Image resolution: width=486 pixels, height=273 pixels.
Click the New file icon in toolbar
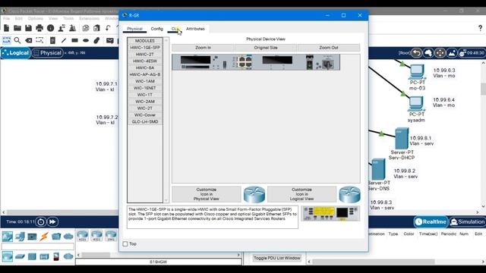pos(6,28)
